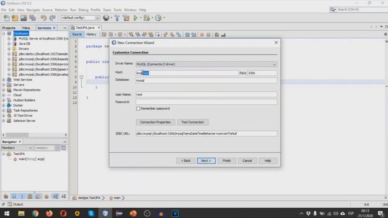Viewport: 388px width, 218px height.
Task: Click the Navigator filter icon beside empty dropdown
Action: click(x=63, y=148)
